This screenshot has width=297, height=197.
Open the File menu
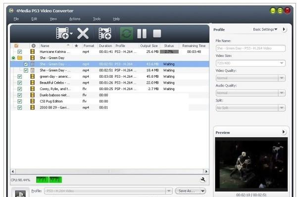pos(16,19)
